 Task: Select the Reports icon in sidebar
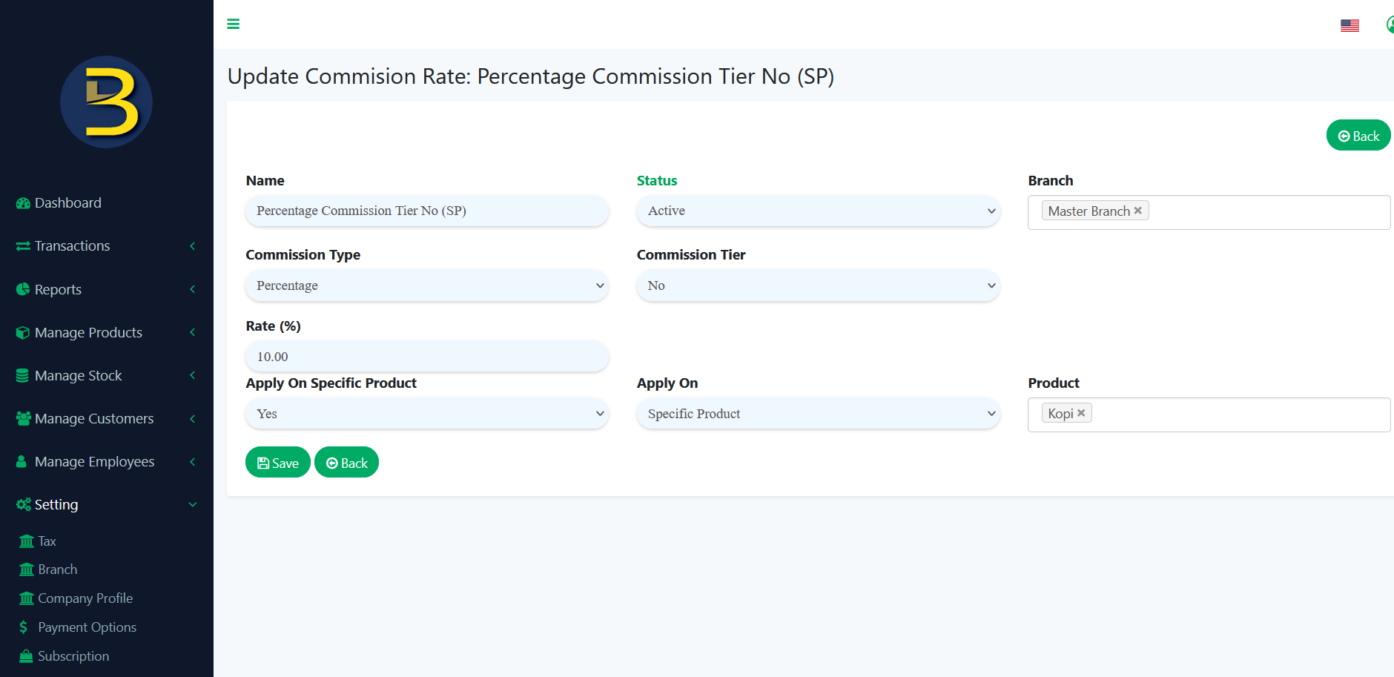[x=22, y=289]
